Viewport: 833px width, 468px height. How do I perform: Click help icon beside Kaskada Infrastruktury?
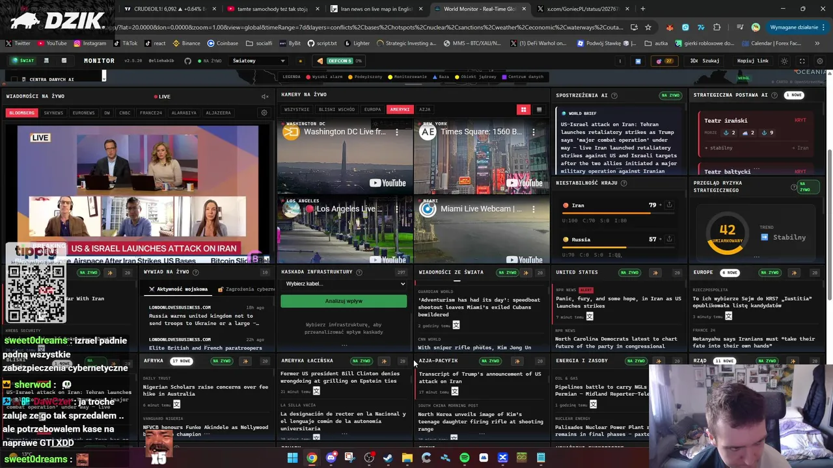coord(359,272)
